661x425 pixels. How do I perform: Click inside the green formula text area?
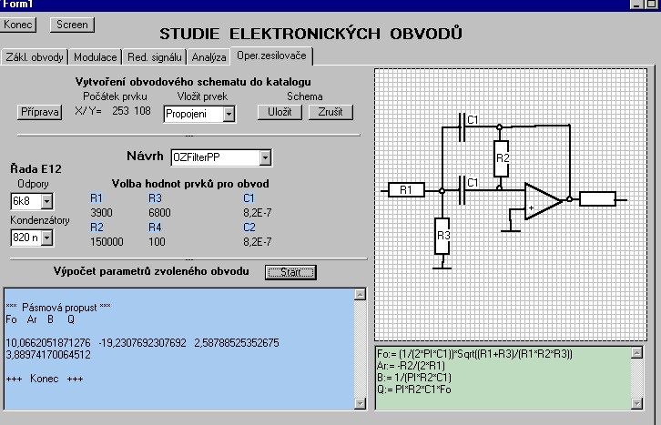click(501, 378)
